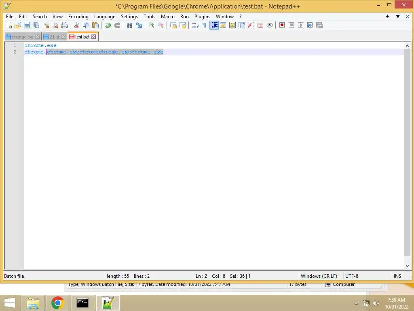This screenshot has height=311, width=414.
Task: Switch to the change.log tab
Action: pos(23,37)
